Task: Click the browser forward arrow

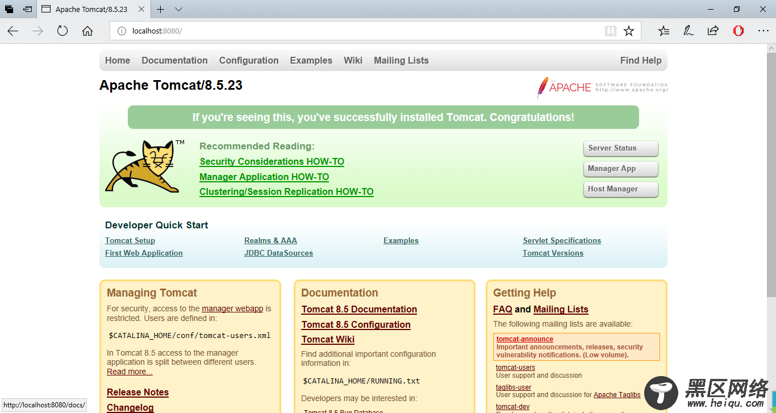Action: click(x=38, y=31)
